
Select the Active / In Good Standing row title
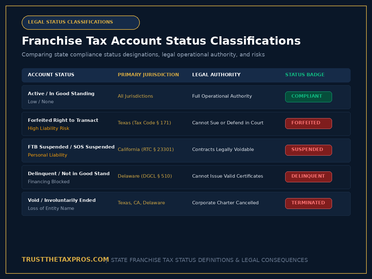tap(61, 94)
